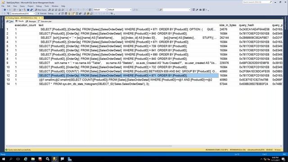Open the Windows Start menu

3,159
